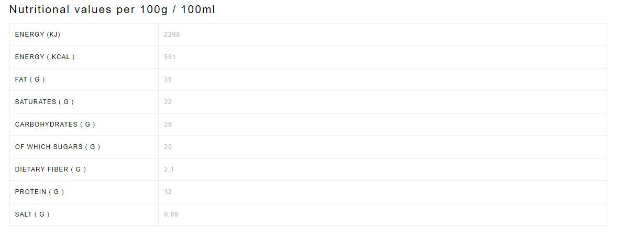Viewport: 617px width, 239px height.
Task: Select the PROTEIN ( G ) label
Action: [39, 192]
